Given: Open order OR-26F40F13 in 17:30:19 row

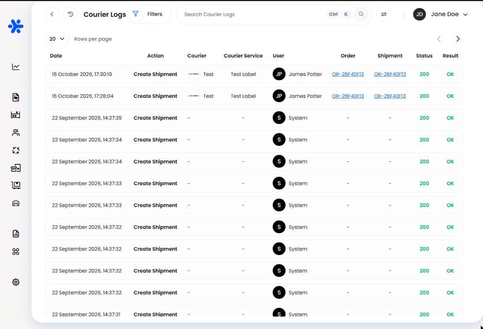Looking at the screenshot, I should tap(348, 74).
